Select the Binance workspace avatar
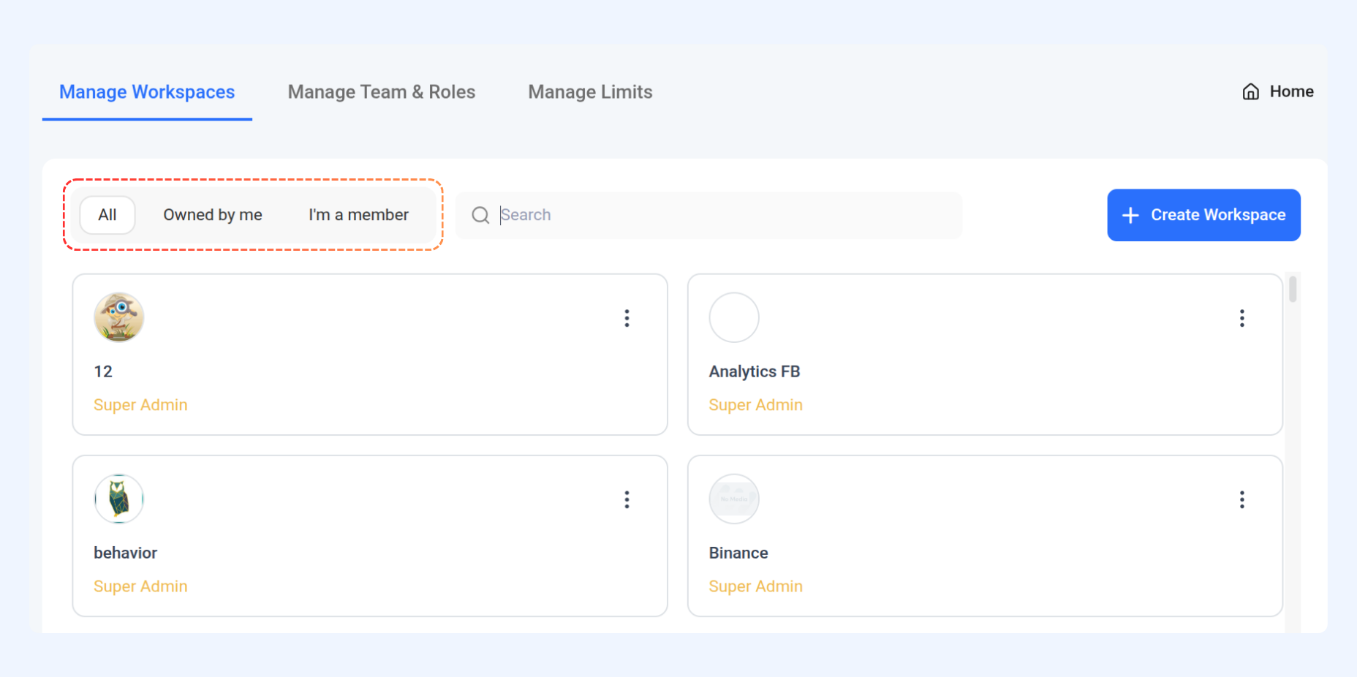 pyautogui.click(x=734, y=499)
